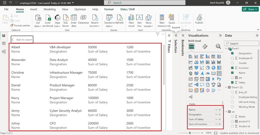
Task: Uncheck the Incentive field checkbox
Action: tap(232, 68)
